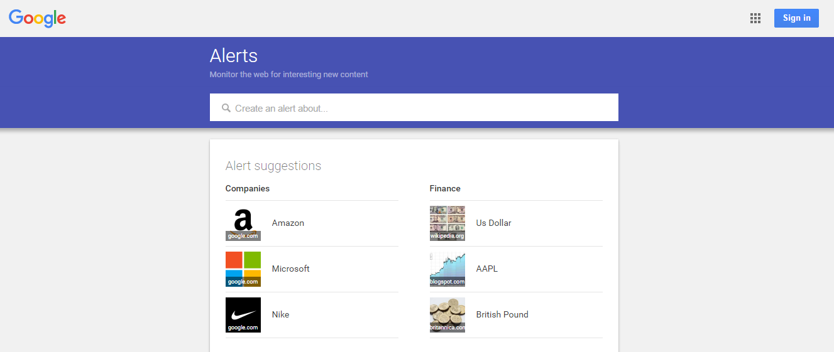This screenshot has width=834, height=352.
Task: Click the Google logo
Action: [37, 18]
